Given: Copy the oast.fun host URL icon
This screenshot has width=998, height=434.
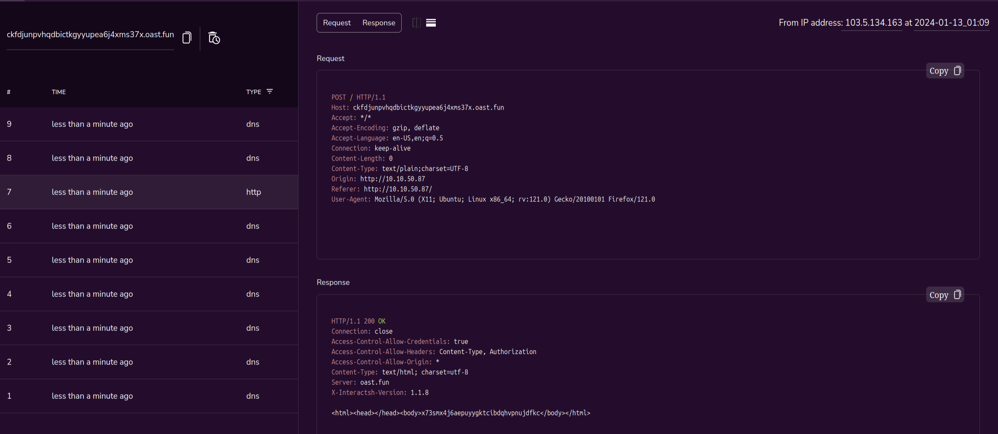Looking at the screenshot, I should [x=187, y=38].
